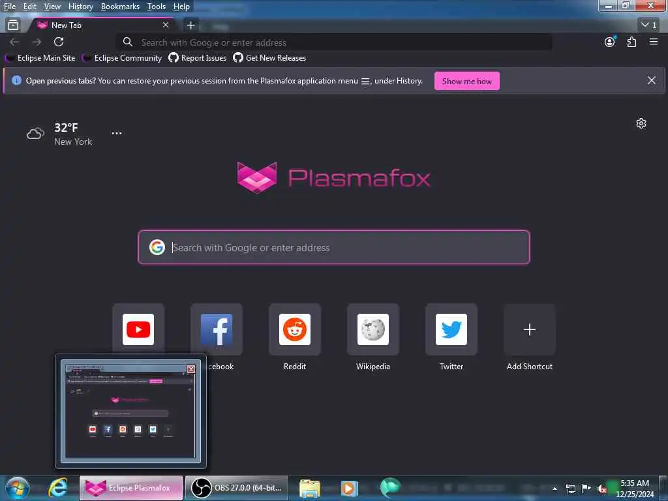The height and width of the screenshot is (501, 668).
Task: Open the YouTube shortcut tile
Action: coord(138,329)
